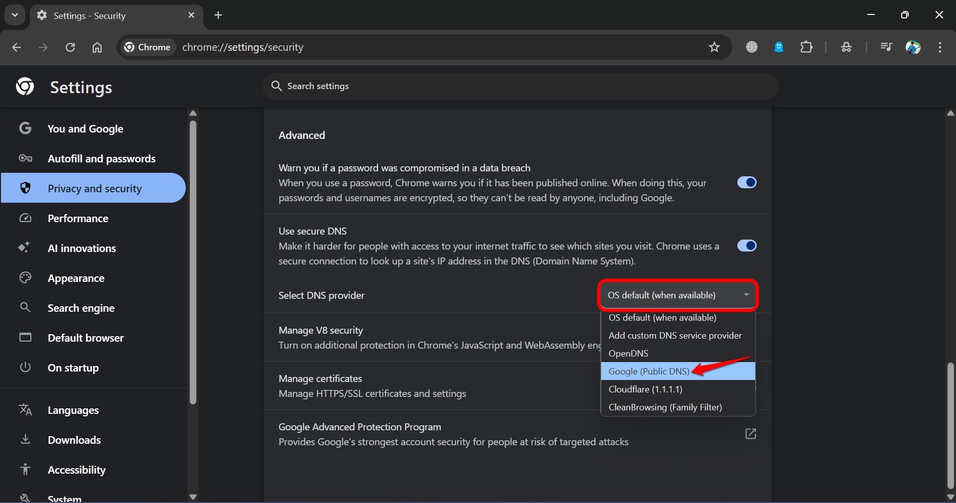Choose Cloudflare (1.1.1.1) option

pos(678,389)
